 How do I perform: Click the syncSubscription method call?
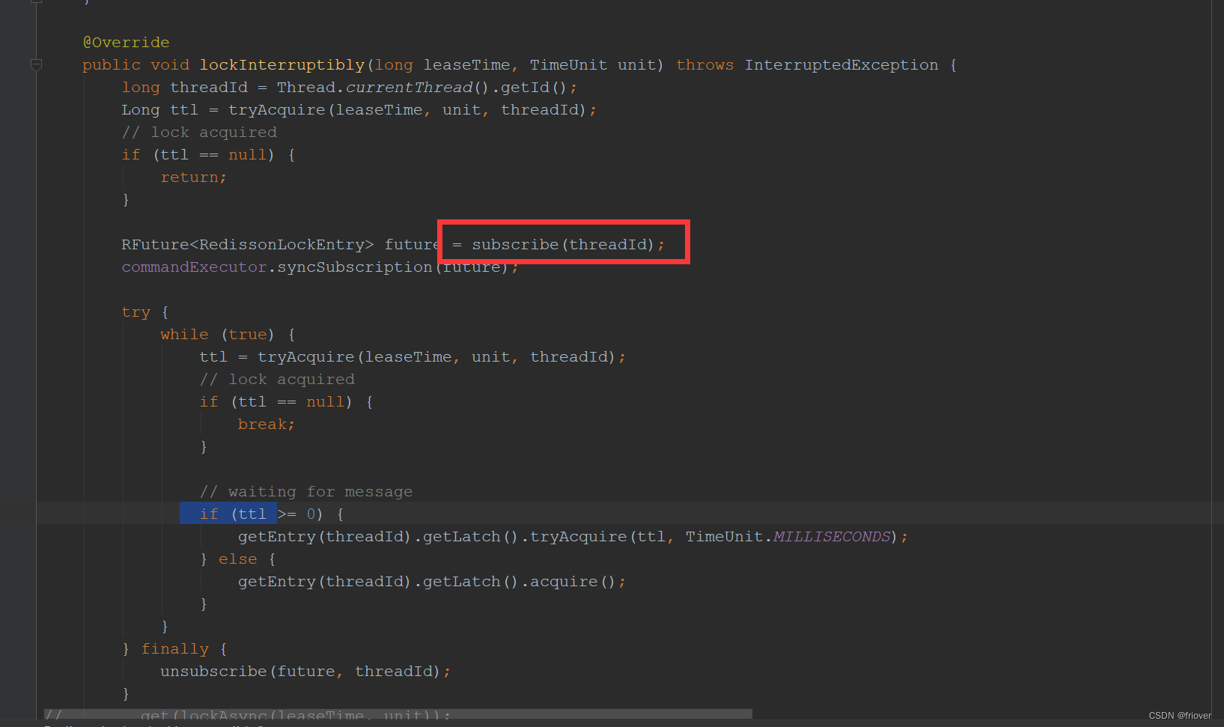(355, 267)
